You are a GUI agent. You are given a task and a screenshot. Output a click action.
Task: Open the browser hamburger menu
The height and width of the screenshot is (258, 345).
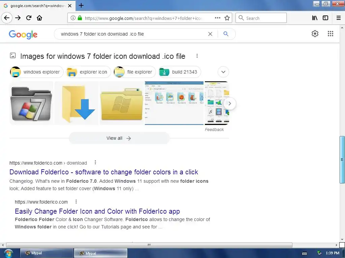(338, 18)
